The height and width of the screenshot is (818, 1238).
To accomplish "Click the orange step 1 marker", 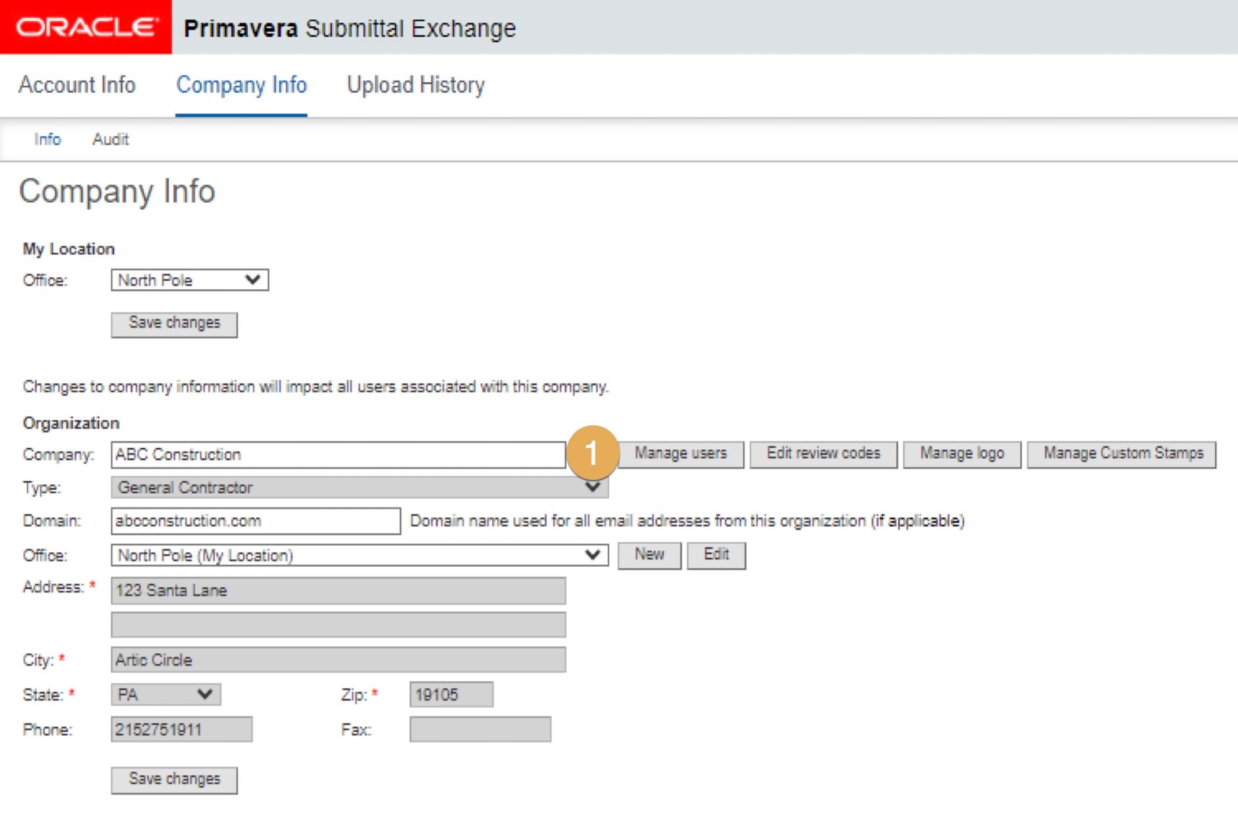I will (591, 453).
